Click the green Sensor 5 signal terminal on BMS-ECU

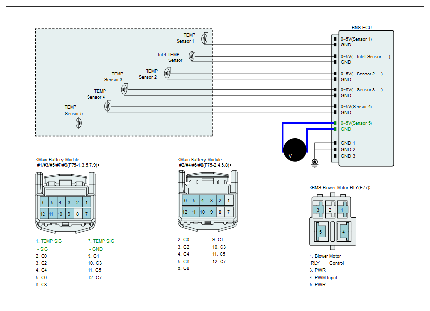[335, 123]
